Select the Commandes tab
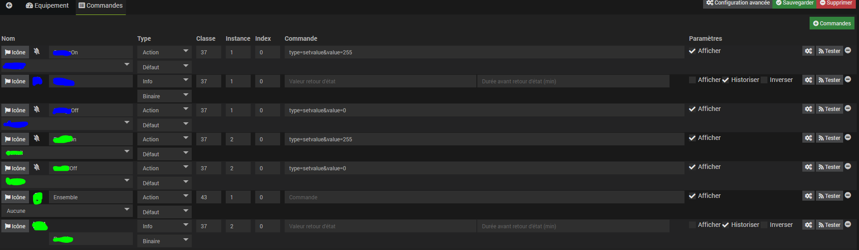 coord(101,5)
